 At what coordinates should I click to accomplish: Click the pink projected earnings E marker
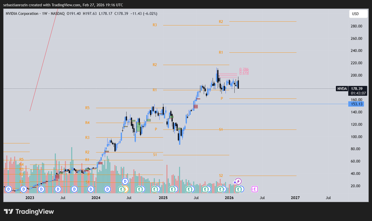pos(255,189)
